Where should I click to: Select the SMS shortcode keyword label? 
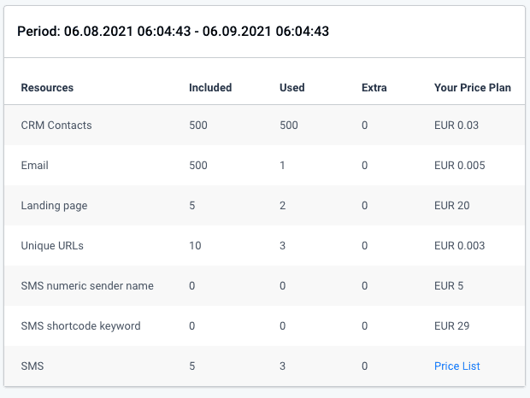(81, 326)
